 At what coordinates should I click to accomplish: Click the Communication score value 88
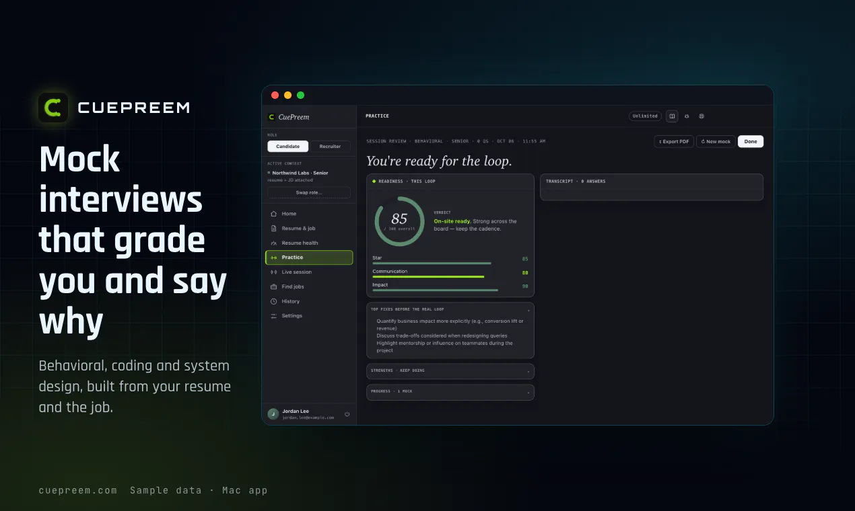tap(525, 272)
